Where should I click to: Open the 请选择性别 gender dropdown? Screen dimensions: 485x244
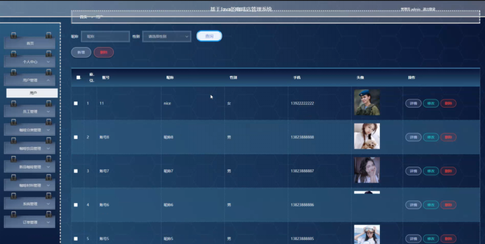click(167, 36)
